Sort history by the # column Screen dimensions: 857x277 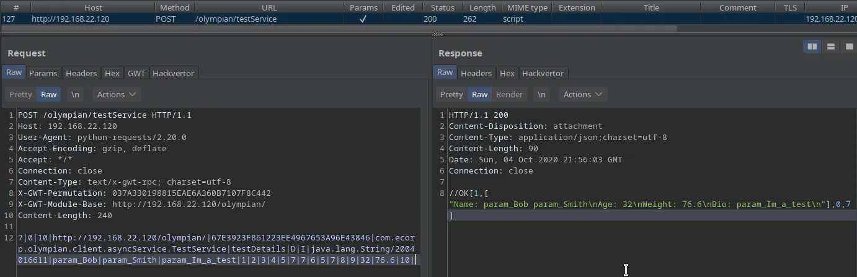16,7
